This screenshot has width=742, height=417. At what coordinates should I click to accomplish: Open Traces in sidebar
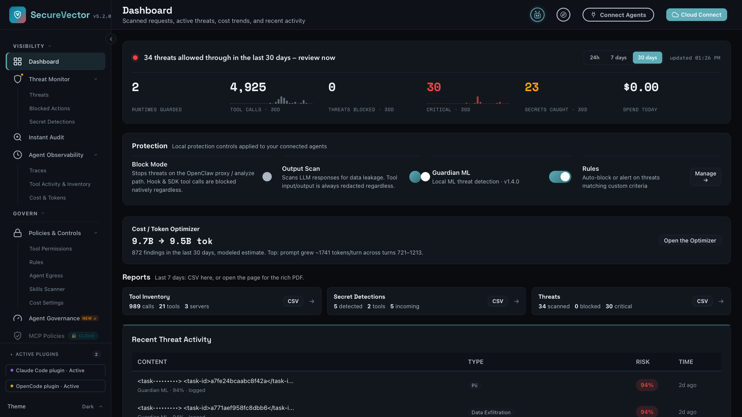pyautogui.click(x=38, y=171)
